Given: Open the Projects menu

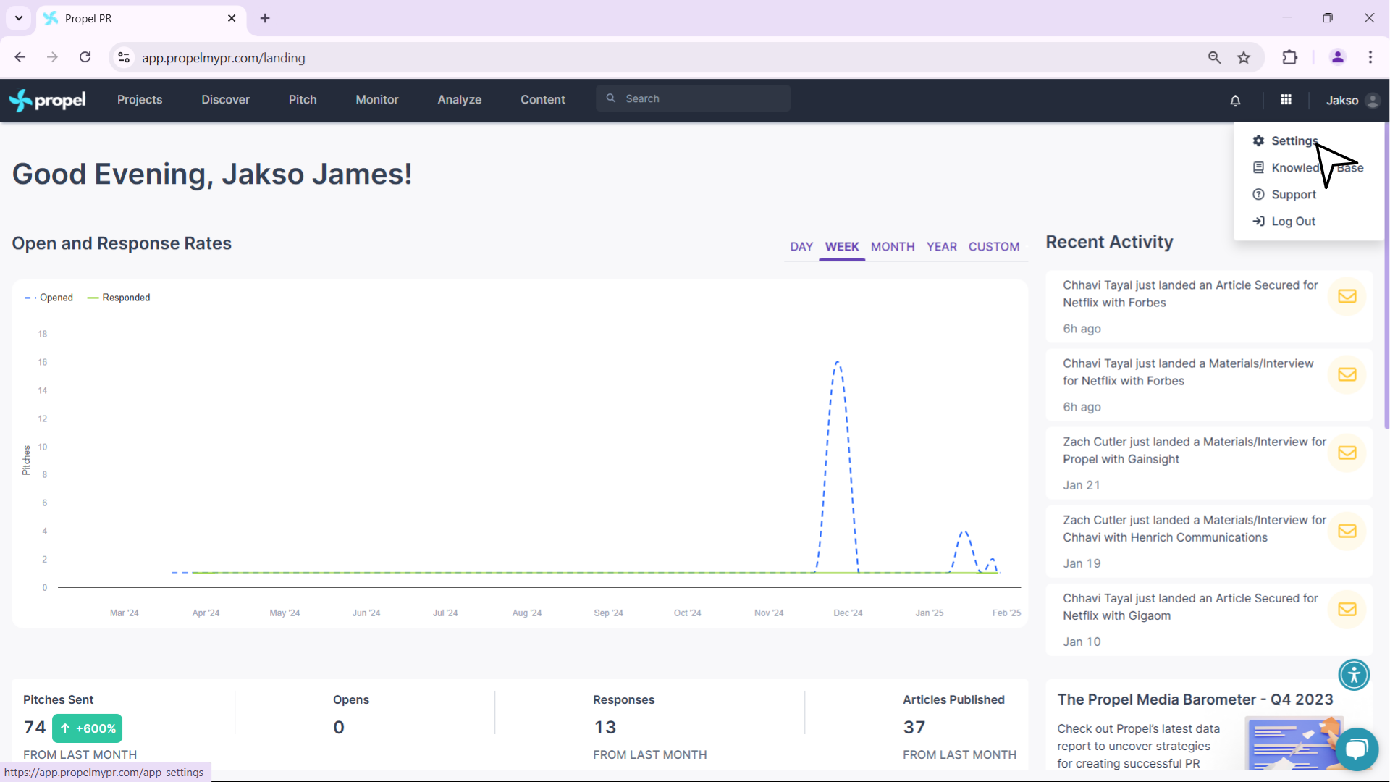Looking at the screenshot, I should (x=140, y=100).
